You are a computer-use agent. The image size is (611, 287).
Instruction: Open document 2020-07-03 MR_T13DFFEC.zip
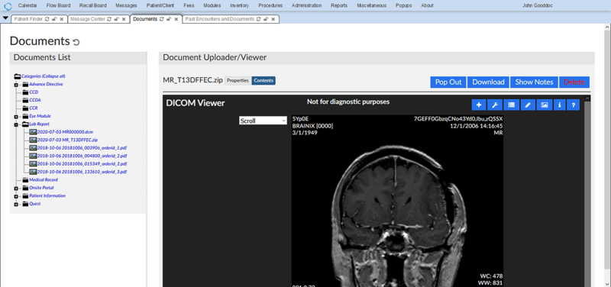[x=67, y=140]
